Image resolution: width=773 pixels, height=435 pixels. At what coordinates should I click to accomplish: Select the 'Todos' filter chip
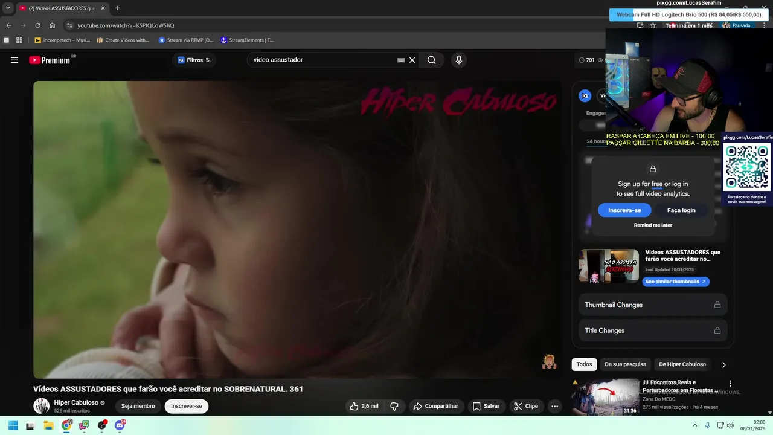click(584, 364)
